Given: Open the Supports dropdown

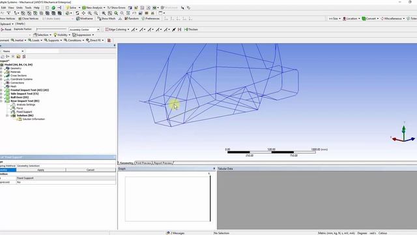Looking at the screenshot, I should [53, 40].
